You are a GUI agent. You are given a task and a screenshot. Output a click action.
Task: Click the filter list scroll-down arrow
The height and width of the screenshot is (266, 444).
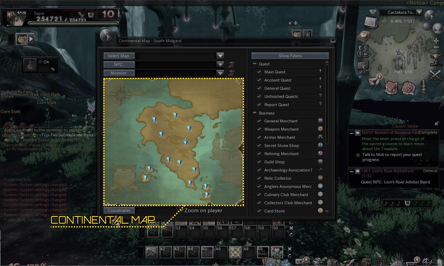[x=327, y=211]
